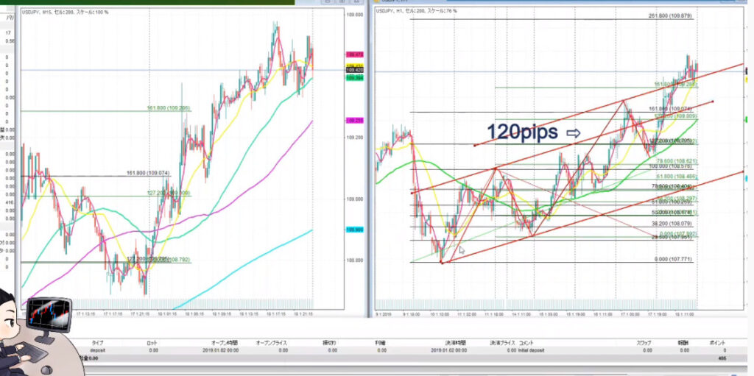The image size is (754, 376).
Task: Click the green 161.800 (109.286) label on M15 chart
Action: (x=169, y=108)
